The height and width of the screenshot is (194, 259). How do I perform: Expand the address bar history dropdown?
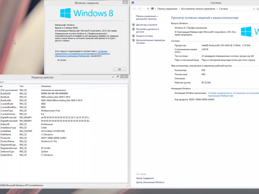254,9
